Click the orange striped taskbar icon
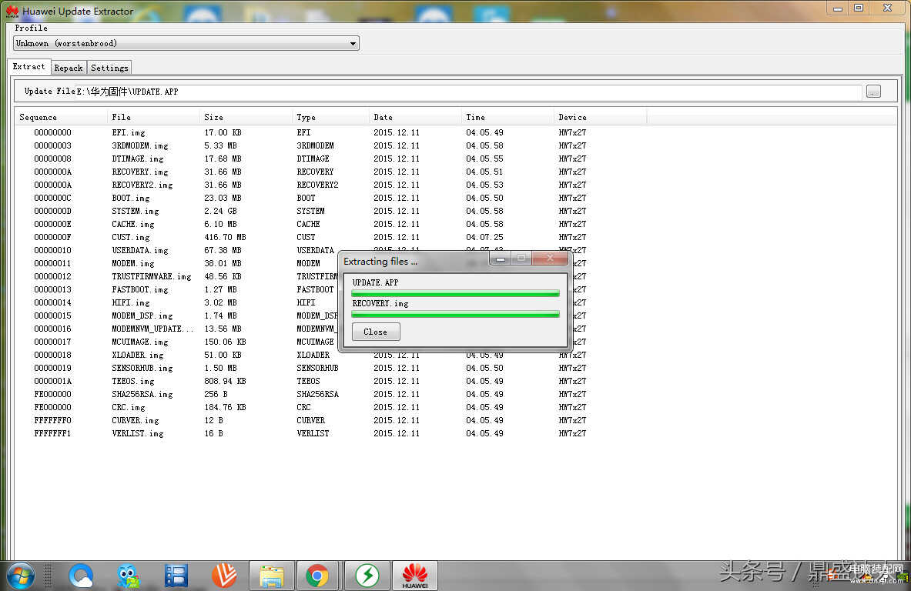This screenshot has height=591, width=911. click(224, 575)
